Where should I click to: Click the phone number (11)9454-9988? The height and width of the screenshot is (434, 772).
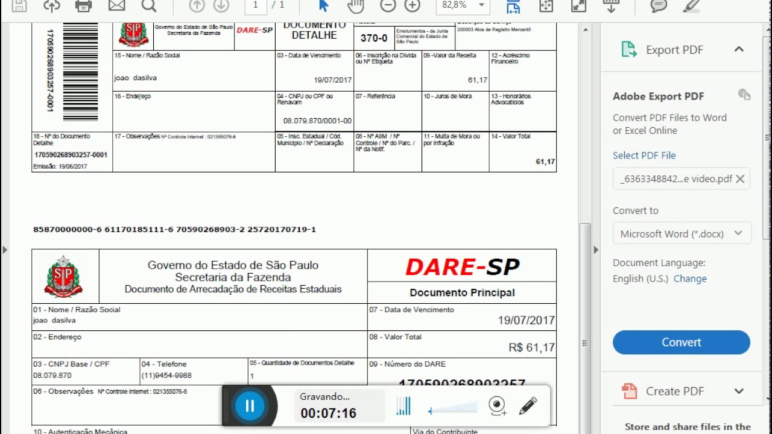tap(166, 375)
